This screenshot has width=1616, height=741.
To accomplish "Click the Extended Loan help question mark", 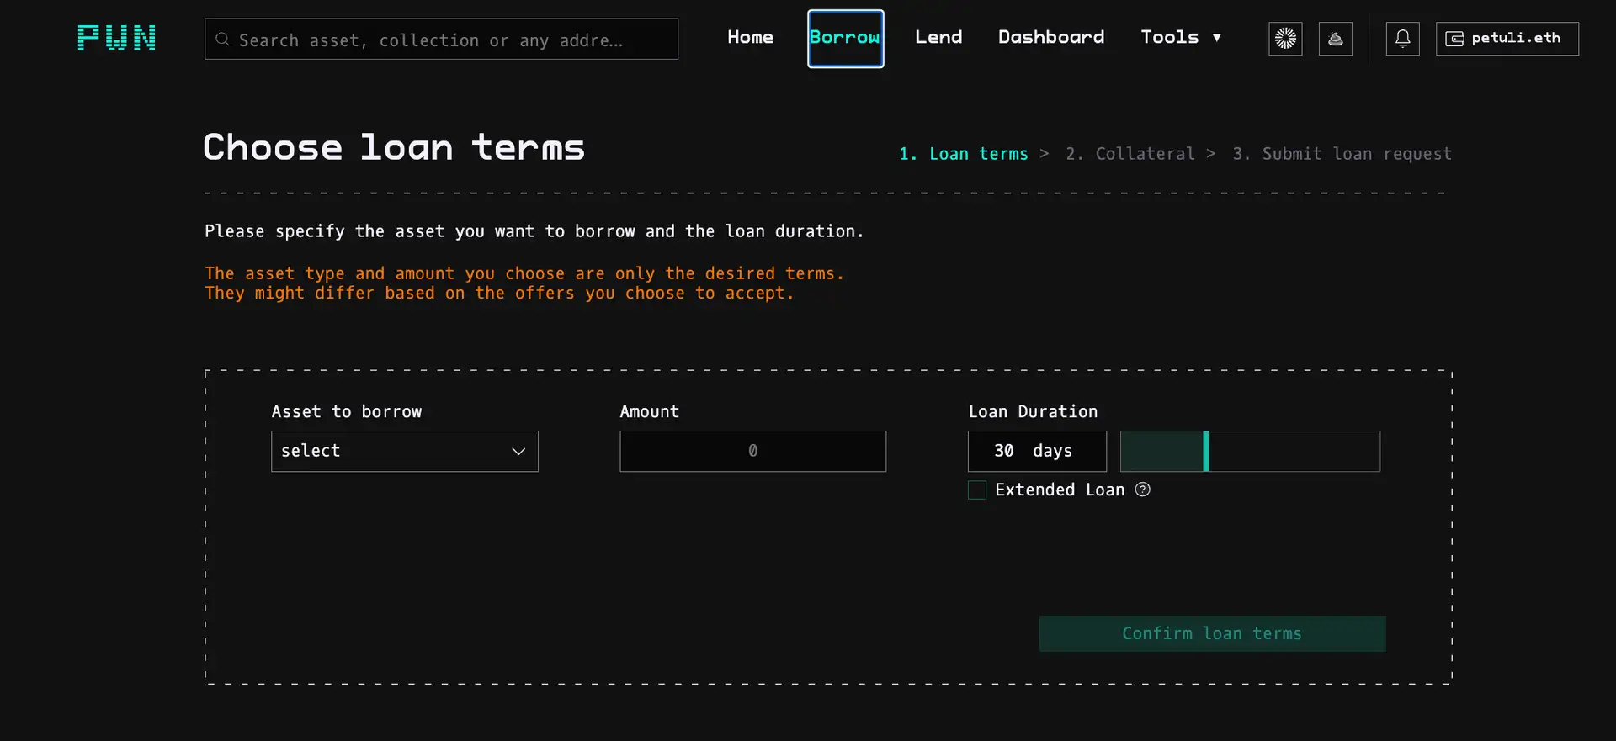I will [x=1142, y=490].
